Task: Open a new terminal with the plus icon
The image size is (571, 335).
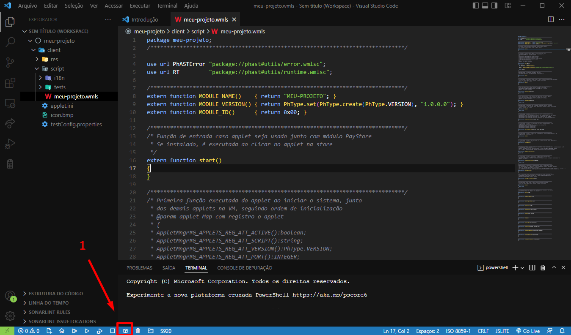Action: point(515,267)
